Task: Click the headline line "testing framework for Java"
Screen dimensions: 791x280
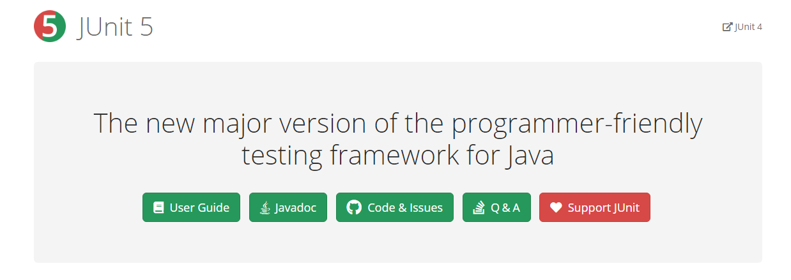Action: 397,156
